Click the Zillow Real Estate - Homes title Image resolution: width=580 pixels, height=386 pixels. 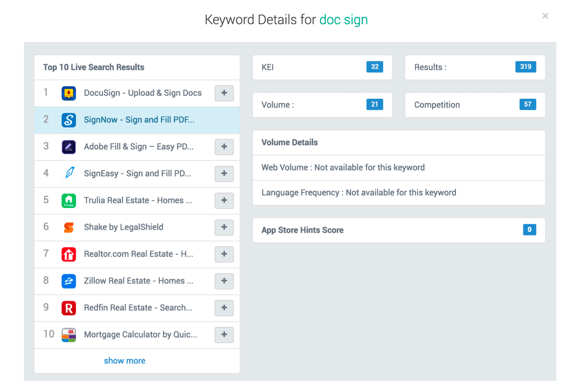pos(139,281)
